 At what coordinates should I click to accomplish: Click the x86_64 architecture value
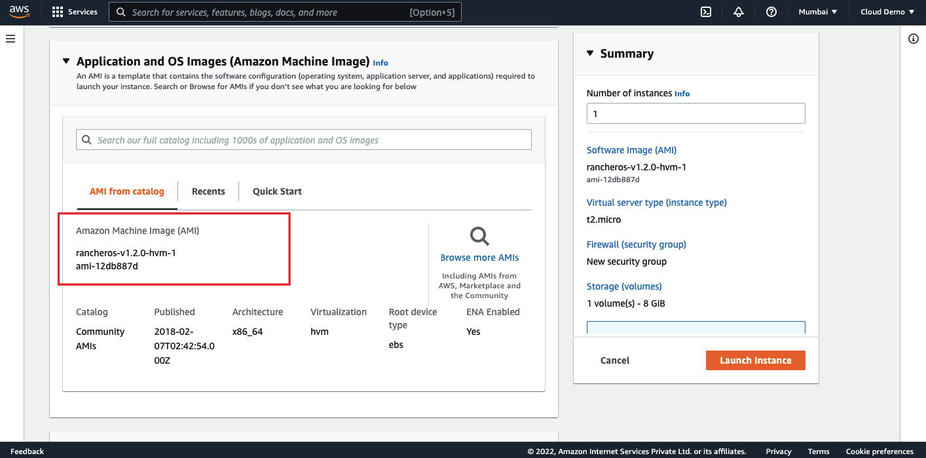(248, 332)
